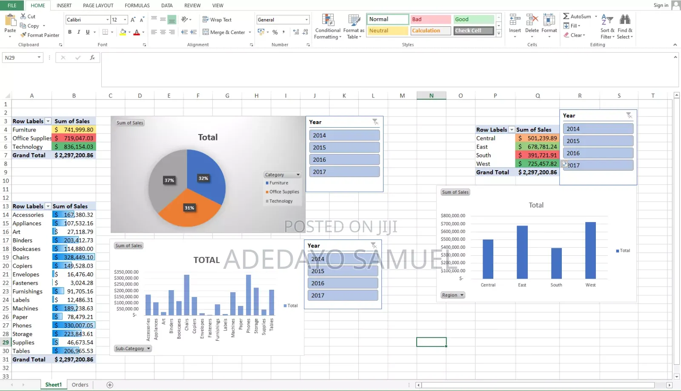Open Row Labels filter in cell A3

[x=48, y=121]
